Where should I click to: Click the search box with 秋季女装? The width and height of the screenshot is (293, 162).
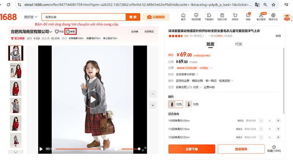tap(84, 17)
